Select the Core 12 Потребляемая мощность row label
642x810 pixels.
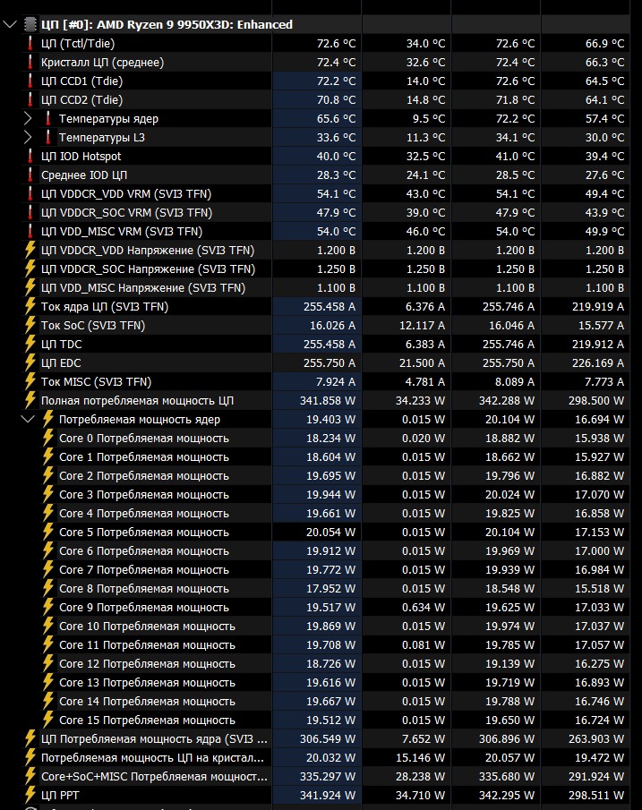(148, 664)
